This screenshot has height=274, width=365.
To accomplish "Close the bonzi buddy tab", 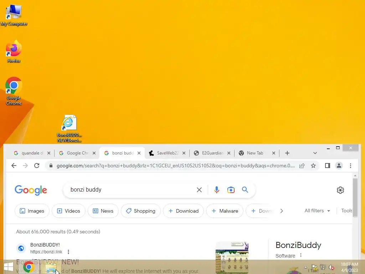I will pyautogui.click(x=139, y=153).
